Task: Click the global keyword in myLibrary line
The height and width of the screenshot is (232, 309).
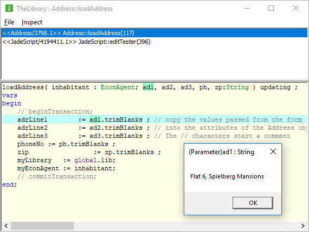Action: [85, 160]
